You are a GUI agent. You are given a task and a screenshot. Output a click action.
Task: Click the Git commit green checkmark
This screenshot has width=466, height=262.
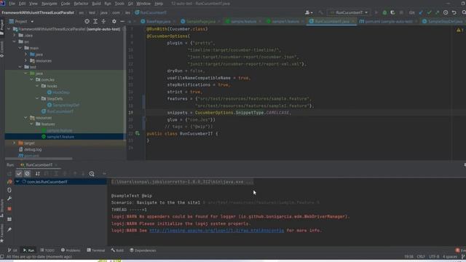[429, 12]
